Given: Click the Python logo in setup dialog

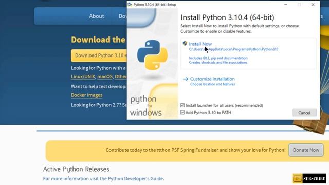Looking at the screenshot, I should point(152,55).
